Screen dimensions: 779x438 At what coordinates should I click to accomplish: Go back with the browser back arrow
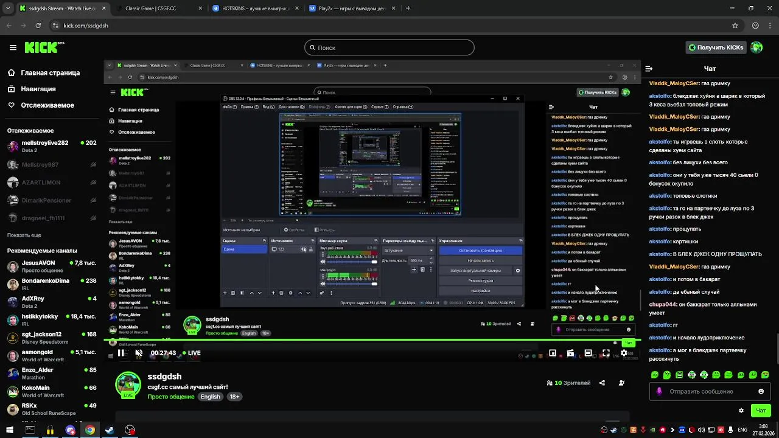[9, 26]
